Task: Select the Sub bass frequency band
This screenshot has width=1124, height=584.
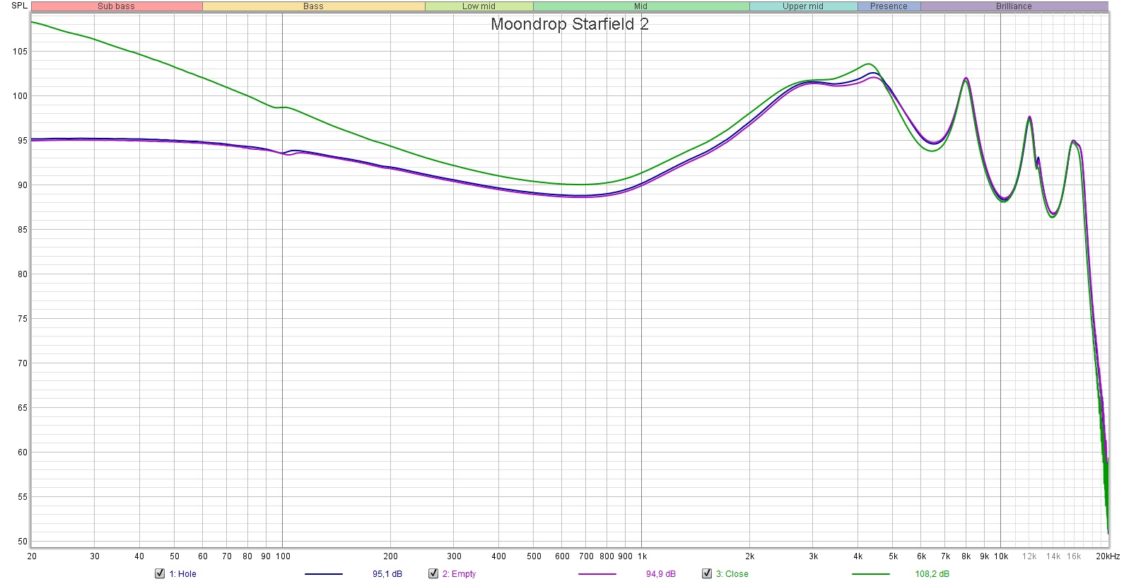Action: 117,6
